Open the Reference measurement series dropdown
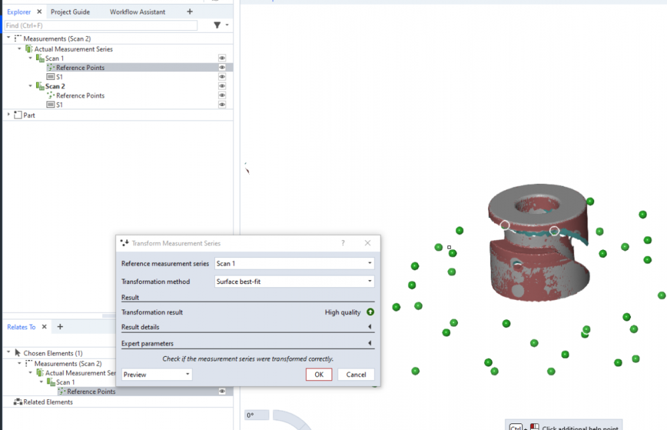This screenshot has height=430, width=667. tap(294, 263)
